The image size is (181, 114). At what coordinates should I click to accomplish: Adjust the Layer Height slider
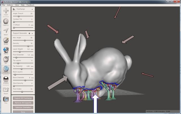tap(23, 52)
